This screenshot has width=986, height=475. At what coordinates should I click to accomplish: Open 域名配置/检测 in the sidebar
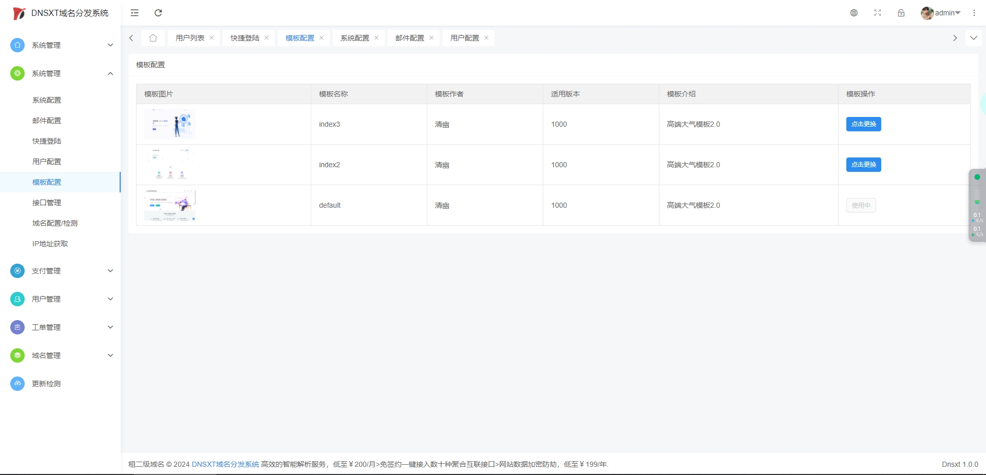tap(60, 223)
